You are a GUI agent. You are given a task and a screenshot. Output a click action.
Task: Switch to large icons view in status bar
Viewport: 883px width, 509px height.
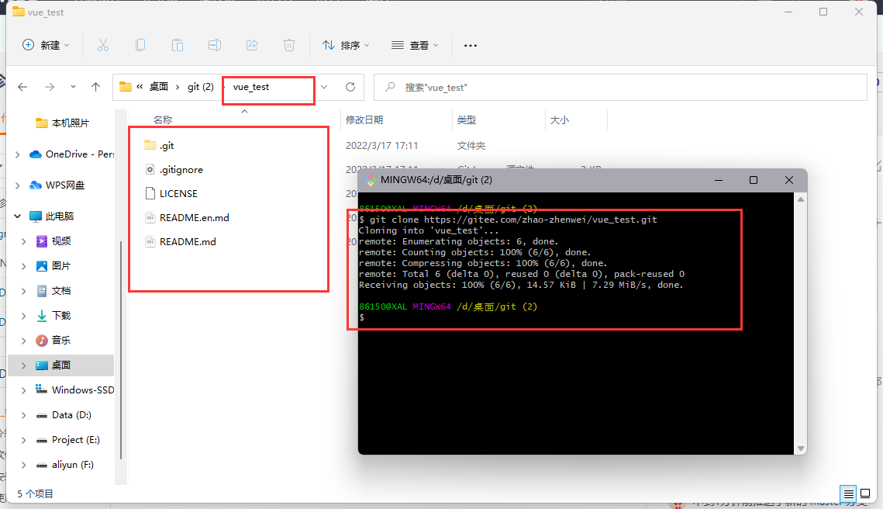(865, 493)
